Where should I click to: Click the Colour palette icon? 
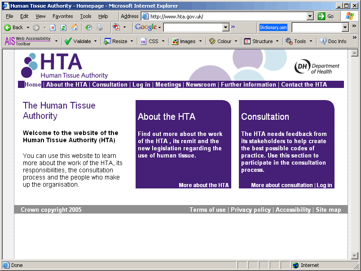212,41
